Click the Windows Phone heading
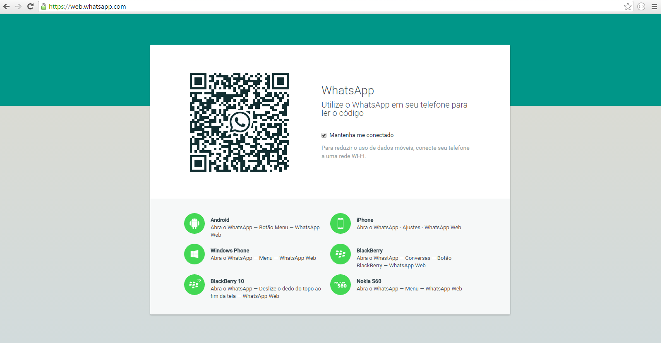The width and height of the screenshot is (662, 343). click(x=230, y=251)
